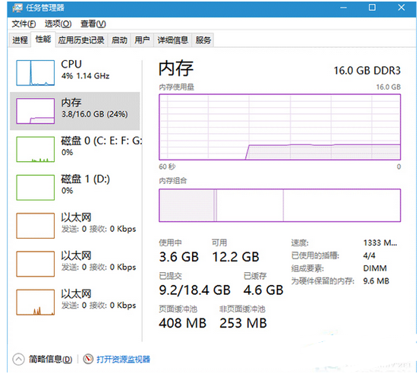Viewport: 419px width, 374px height.
Task: Maximize the Task Manager window
Action: (x=372, y=8)
